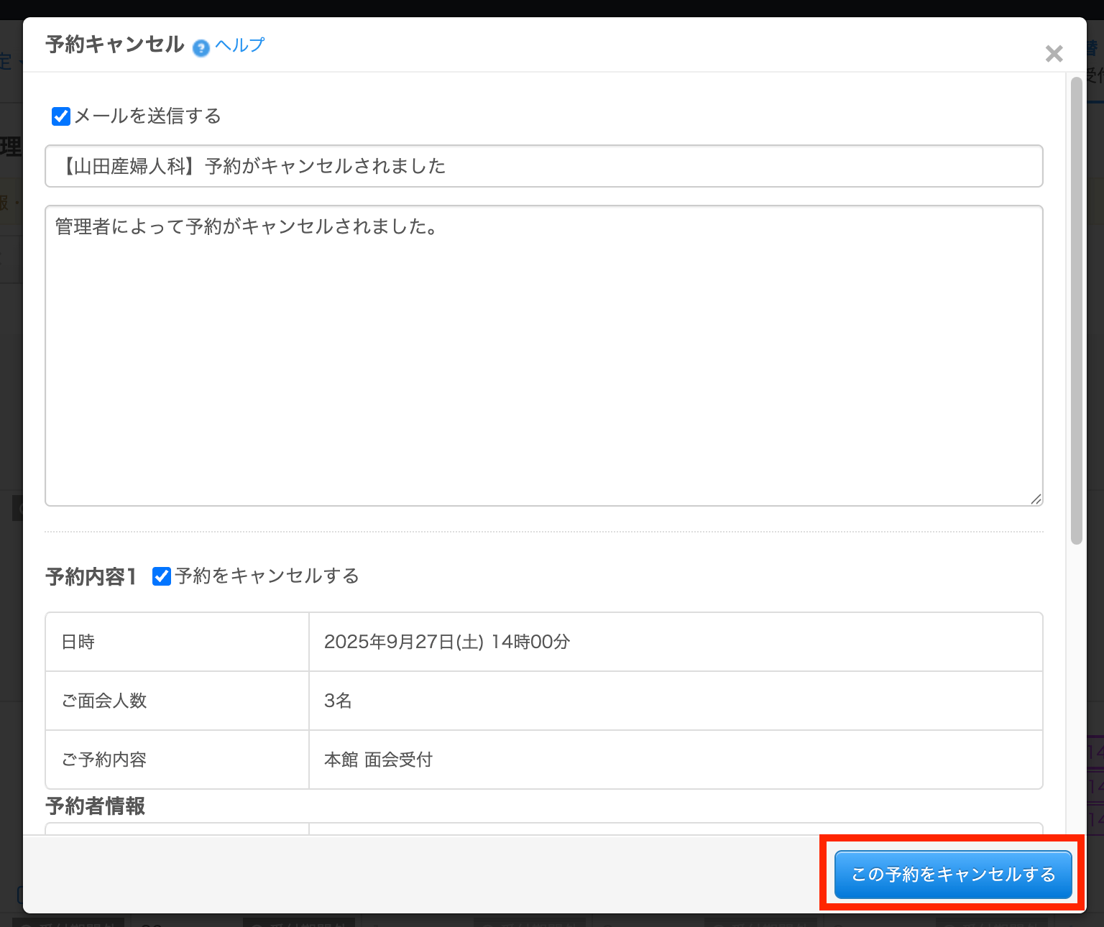Close the 予約キャンセル dialog with X
Image resolution: width=1104 pixels, height=927 pixels.
1054,54
